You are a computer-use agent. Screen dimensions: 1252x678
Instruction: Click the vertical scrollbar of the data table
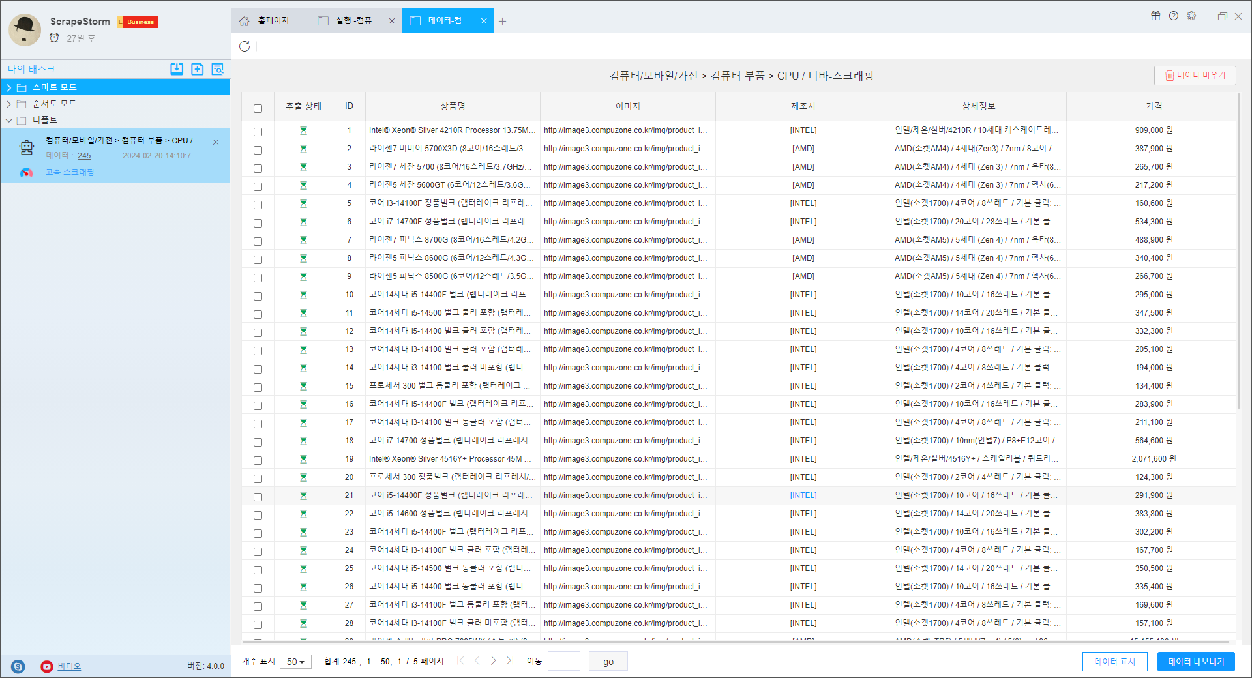[1239, 251]
